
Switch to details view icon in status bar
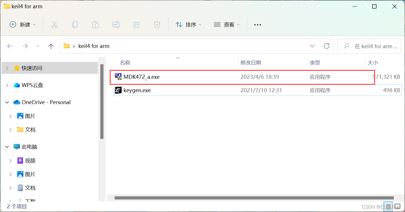(388, 206)
